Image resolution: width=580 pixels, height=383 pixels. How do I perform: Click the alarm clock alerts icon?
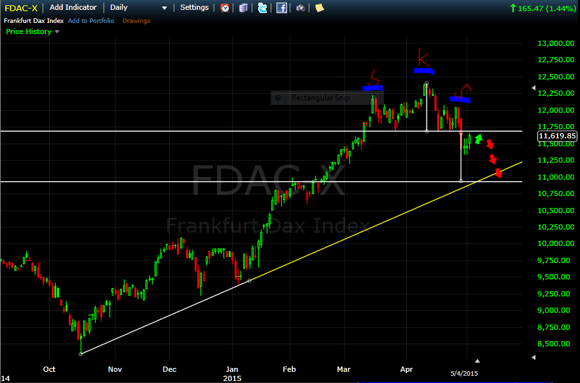(x=224, y=8)
